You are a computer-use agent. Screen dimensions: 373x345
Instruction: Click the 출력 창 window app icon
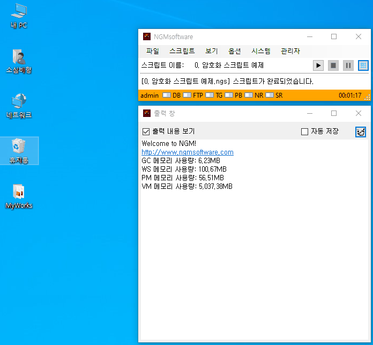[x=147, y=113]
